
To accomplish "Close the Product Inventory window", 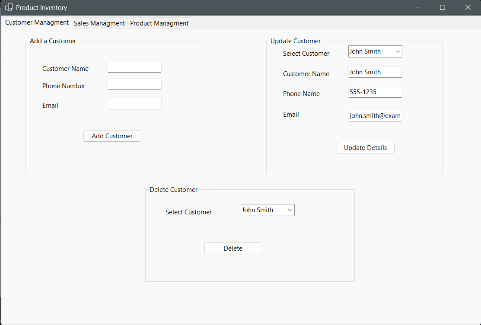I will pos(468,7).
